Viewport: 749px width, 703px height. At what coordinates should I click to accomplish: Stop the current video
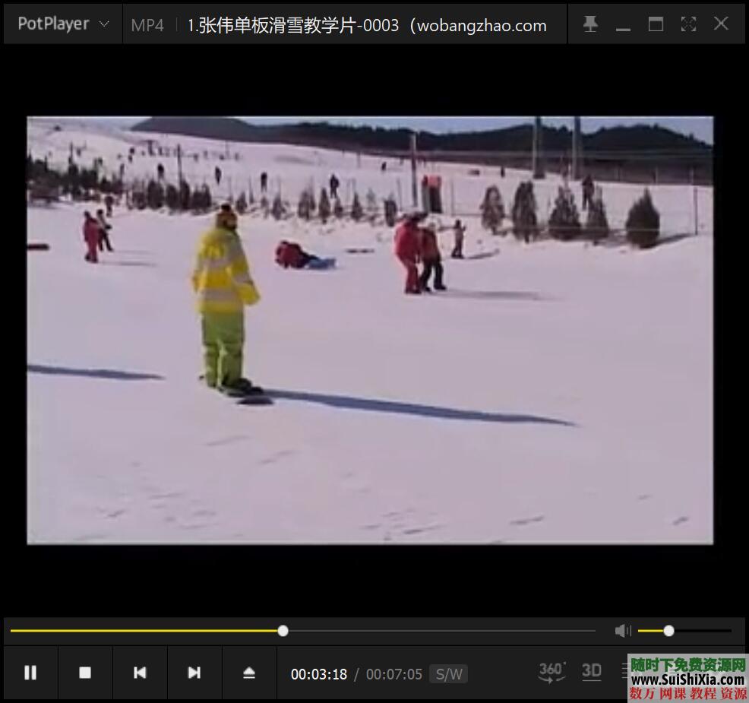[85, 673]
